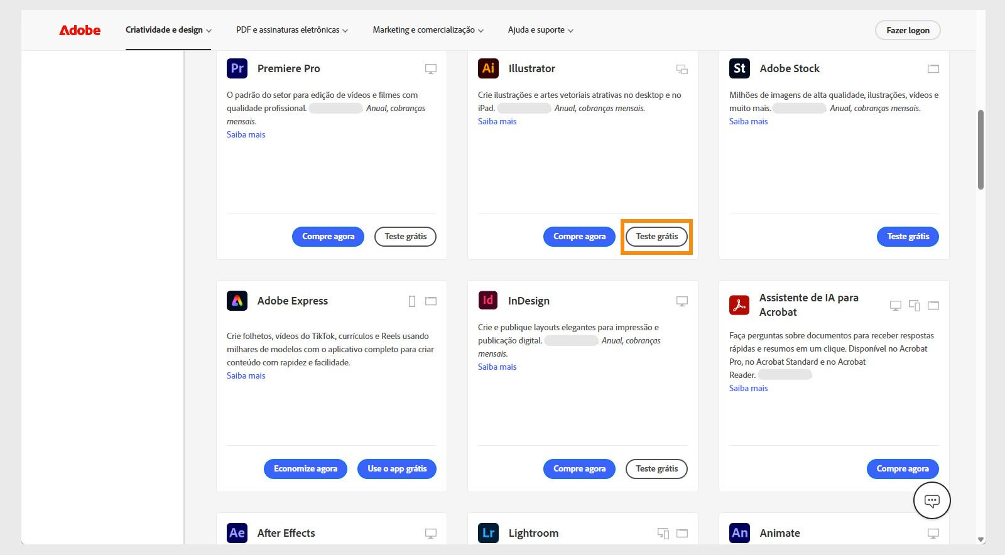Open Saiba mais link for Premiere Pro

246,135
